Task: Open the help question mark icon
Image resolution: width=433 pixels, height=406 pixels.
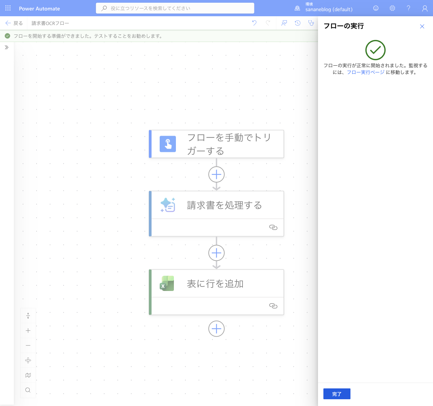Action: (x=408, y=8)
